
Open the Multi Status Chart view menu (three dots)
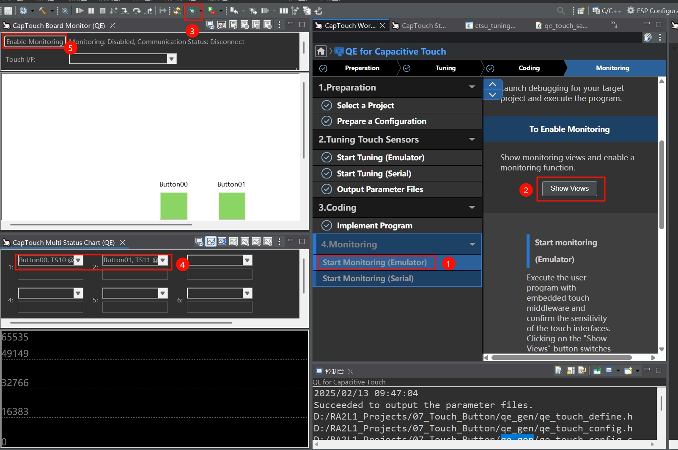tap(279, 241)
